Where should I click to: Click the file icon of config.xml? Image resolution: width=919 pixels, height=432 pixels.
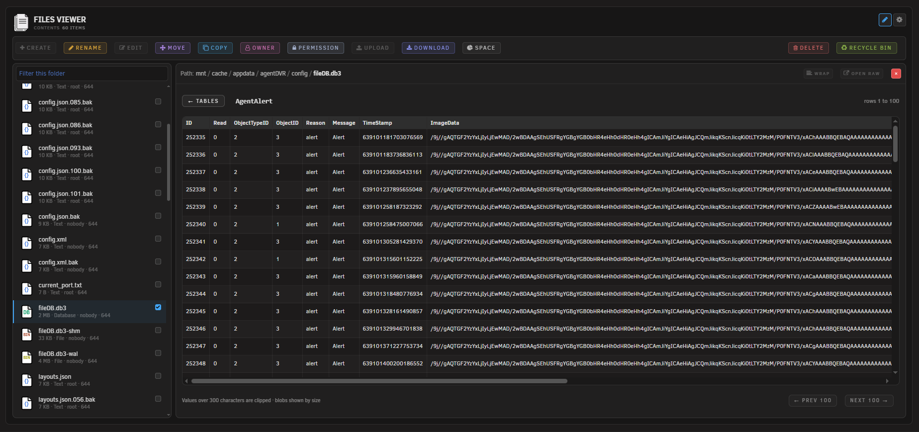point(27,243)
